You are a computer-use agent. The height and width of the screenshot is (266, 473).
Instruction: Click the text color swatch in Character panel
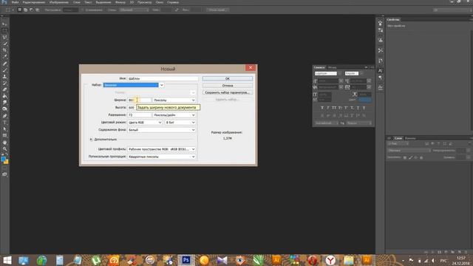364,100
